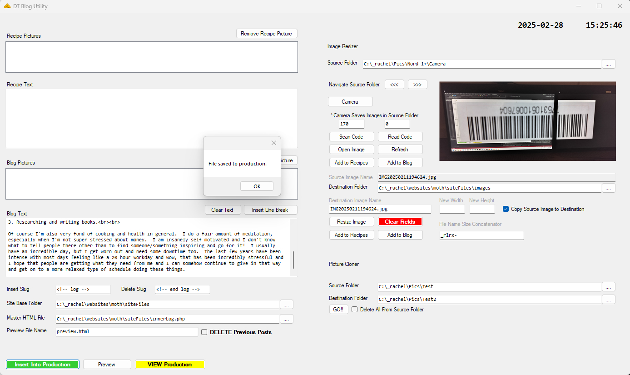Click the field containing 0
630x375 pixels.
397,124
